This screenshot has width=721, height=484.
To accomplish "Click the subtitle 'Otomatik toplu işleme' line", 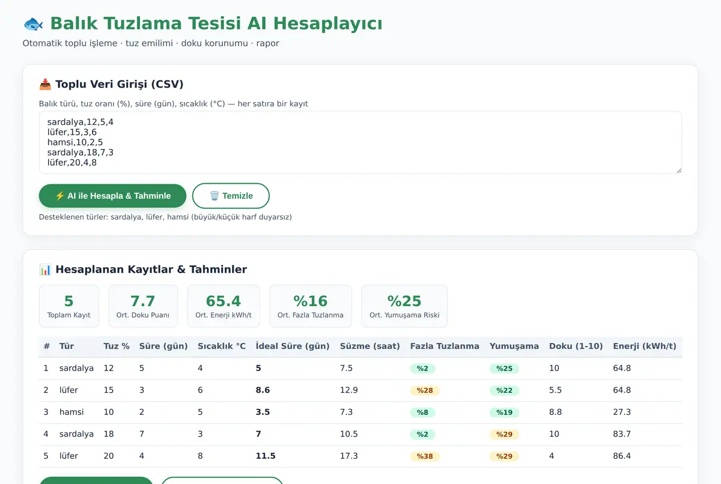I will [151, 43].
